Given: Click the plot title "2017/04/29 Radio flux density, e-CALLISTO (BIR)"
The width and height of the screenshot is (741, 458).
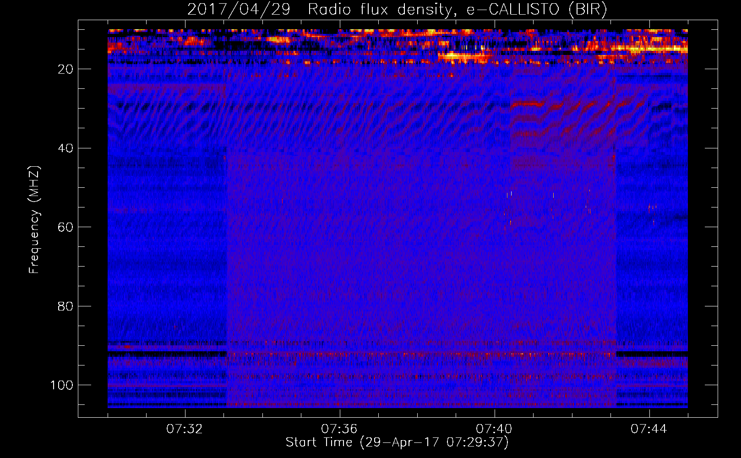Looking at the screenshot, I should [x=397, y=9].
